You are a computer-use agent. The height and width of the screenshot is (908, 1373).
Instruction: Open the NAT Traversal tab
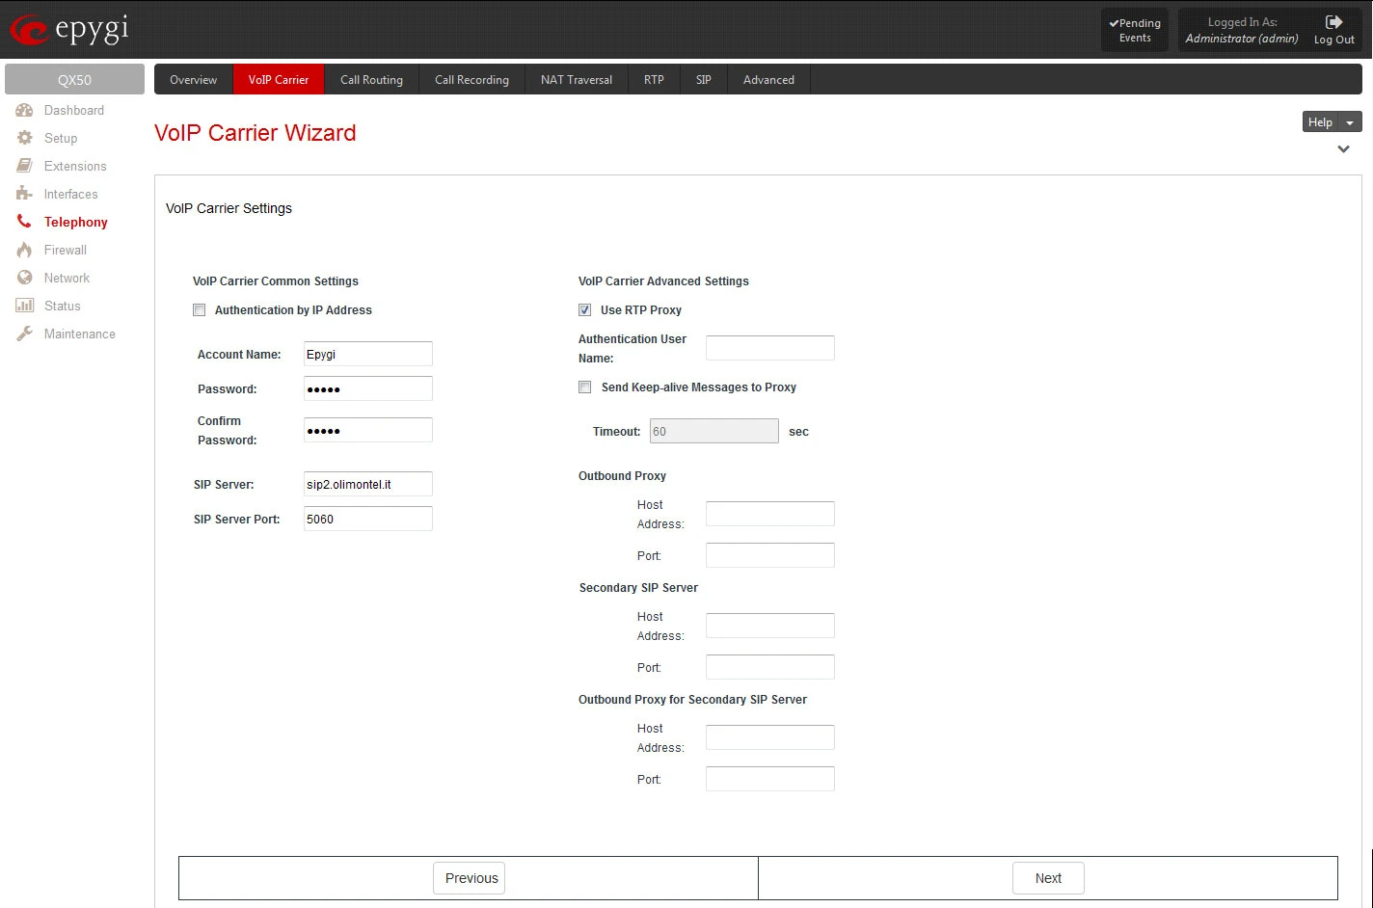coord(576,80)
